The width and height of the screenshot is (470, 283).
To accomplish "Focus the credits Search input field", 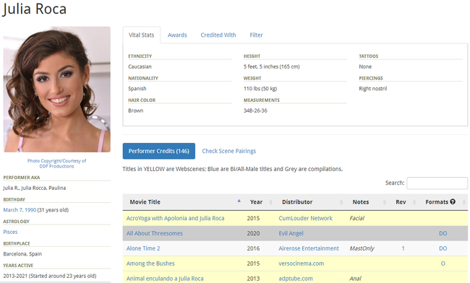I will click(x=437, y=183).
